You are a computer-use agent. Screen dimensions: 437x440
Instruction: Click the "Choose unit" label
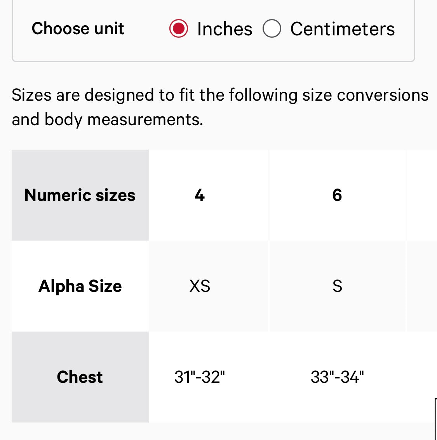[x=78, y=28]
